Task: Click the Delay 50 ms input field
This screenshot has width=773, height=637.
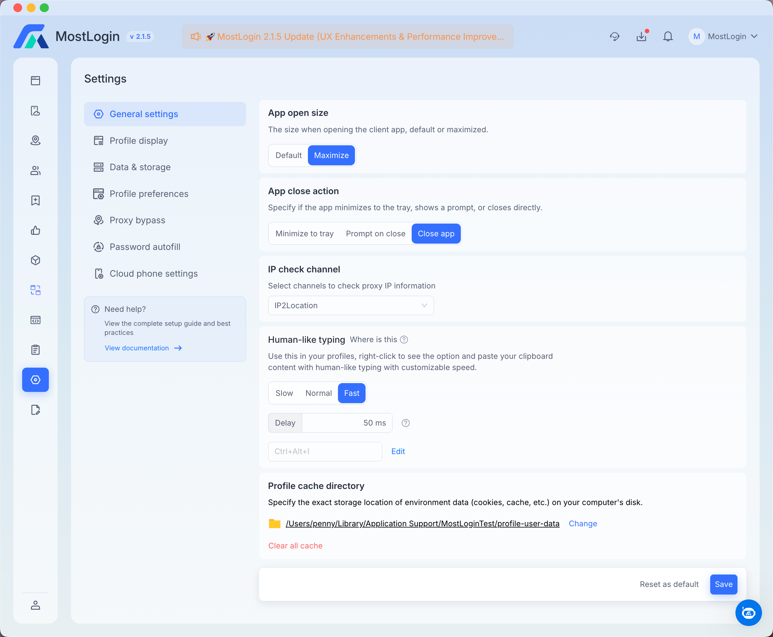Action: pyautogui.click(x=347, y=423)
